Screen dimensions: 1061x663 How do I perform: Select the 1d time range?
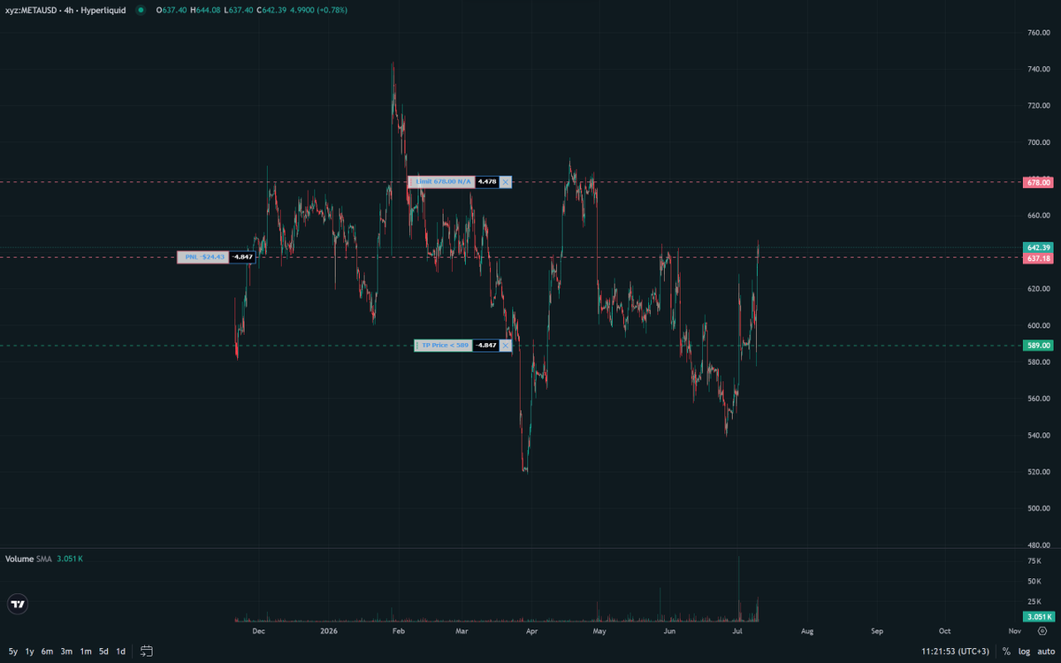point(121,652)
